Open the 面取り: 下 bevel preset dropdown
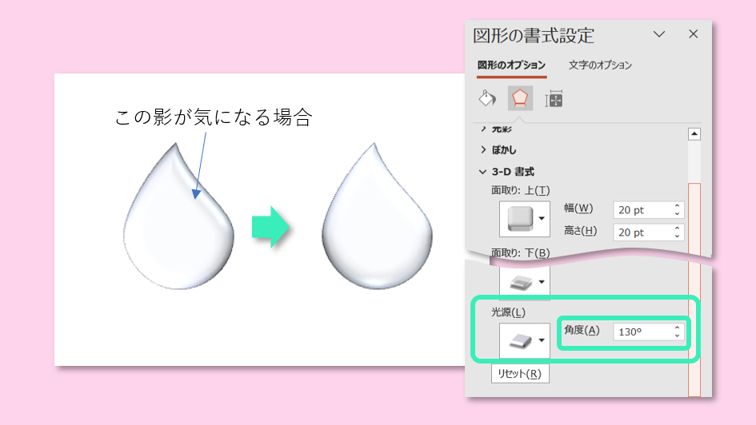 [542, 282]
